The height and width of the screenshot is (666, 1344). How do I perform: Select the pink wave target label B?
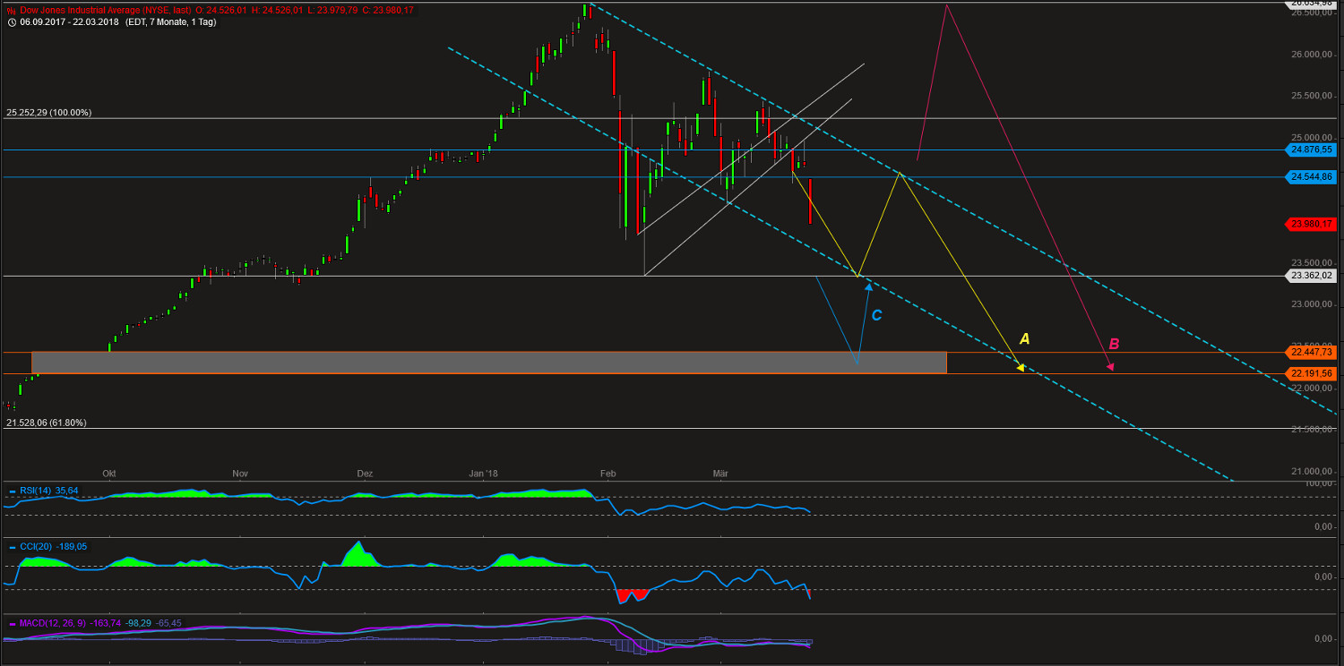coord(1114,343)
